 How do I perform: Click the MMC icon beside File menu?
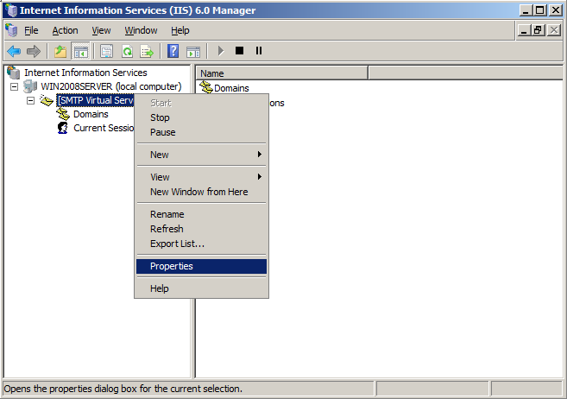(11, 30)
